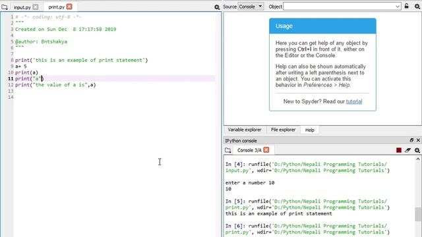Toggle the help pane lock icon
422x237 pixels.
coord(407,6)
